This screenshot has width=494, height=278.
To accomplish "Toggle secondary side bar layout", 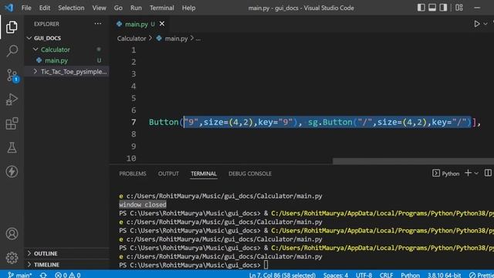I will (443, 8).
